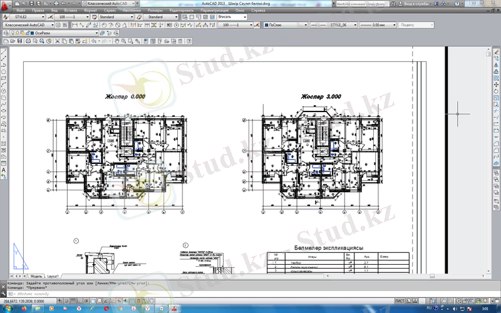Open the Вставка menu

(x=70, y=10)
